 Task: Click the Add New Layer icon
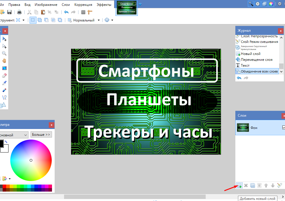click(x=239, y=185)
